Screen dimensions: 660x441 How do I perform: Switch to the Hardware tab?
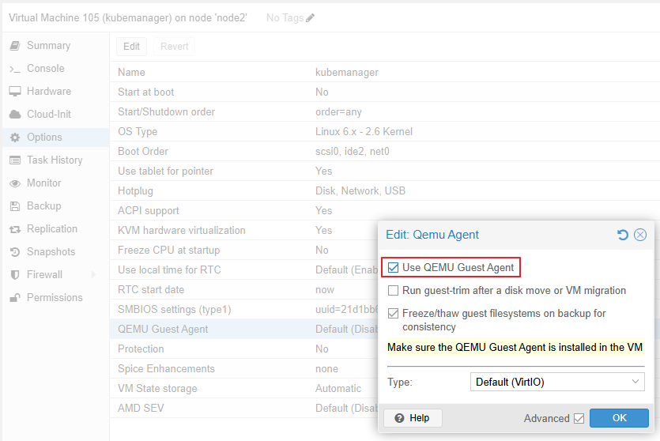click(55, 92)
